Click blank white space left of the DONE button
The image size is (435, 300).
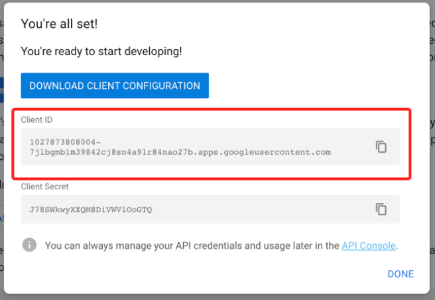pos(222,274)
